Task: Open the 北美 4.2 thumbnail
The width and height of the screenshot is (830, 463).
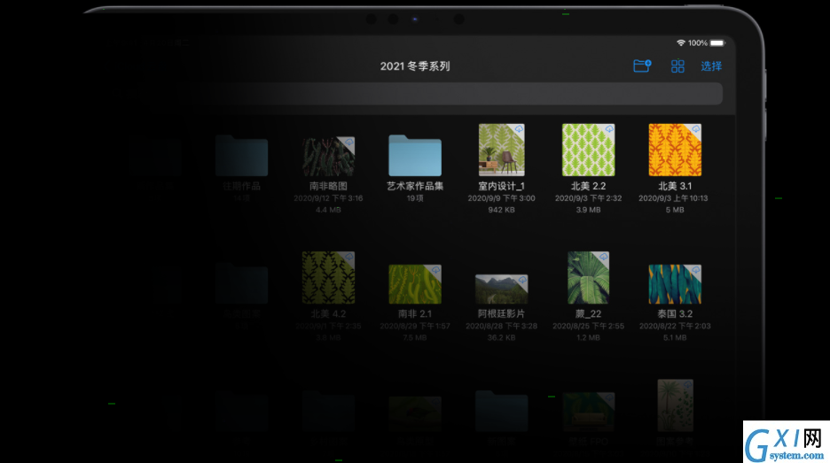Action: (x=328, y=277)
